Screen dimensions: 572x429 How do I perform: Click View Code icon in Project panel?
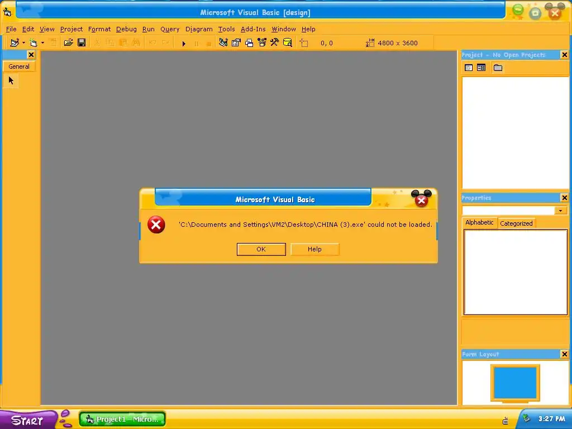tap(469, 68)
